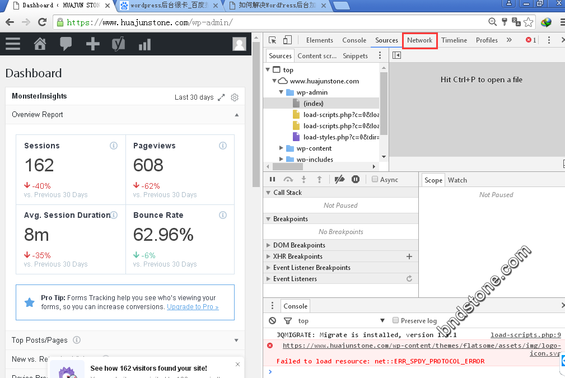
Task: Click the plus new-content icon
Action: (92, 44)
